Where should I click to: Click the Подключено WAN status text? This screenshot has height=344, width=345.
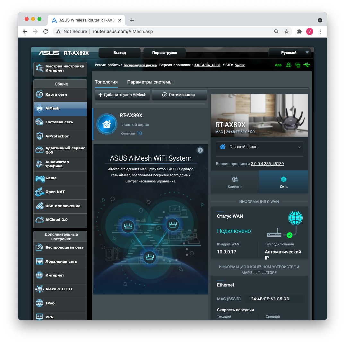[x=234, y=231]
